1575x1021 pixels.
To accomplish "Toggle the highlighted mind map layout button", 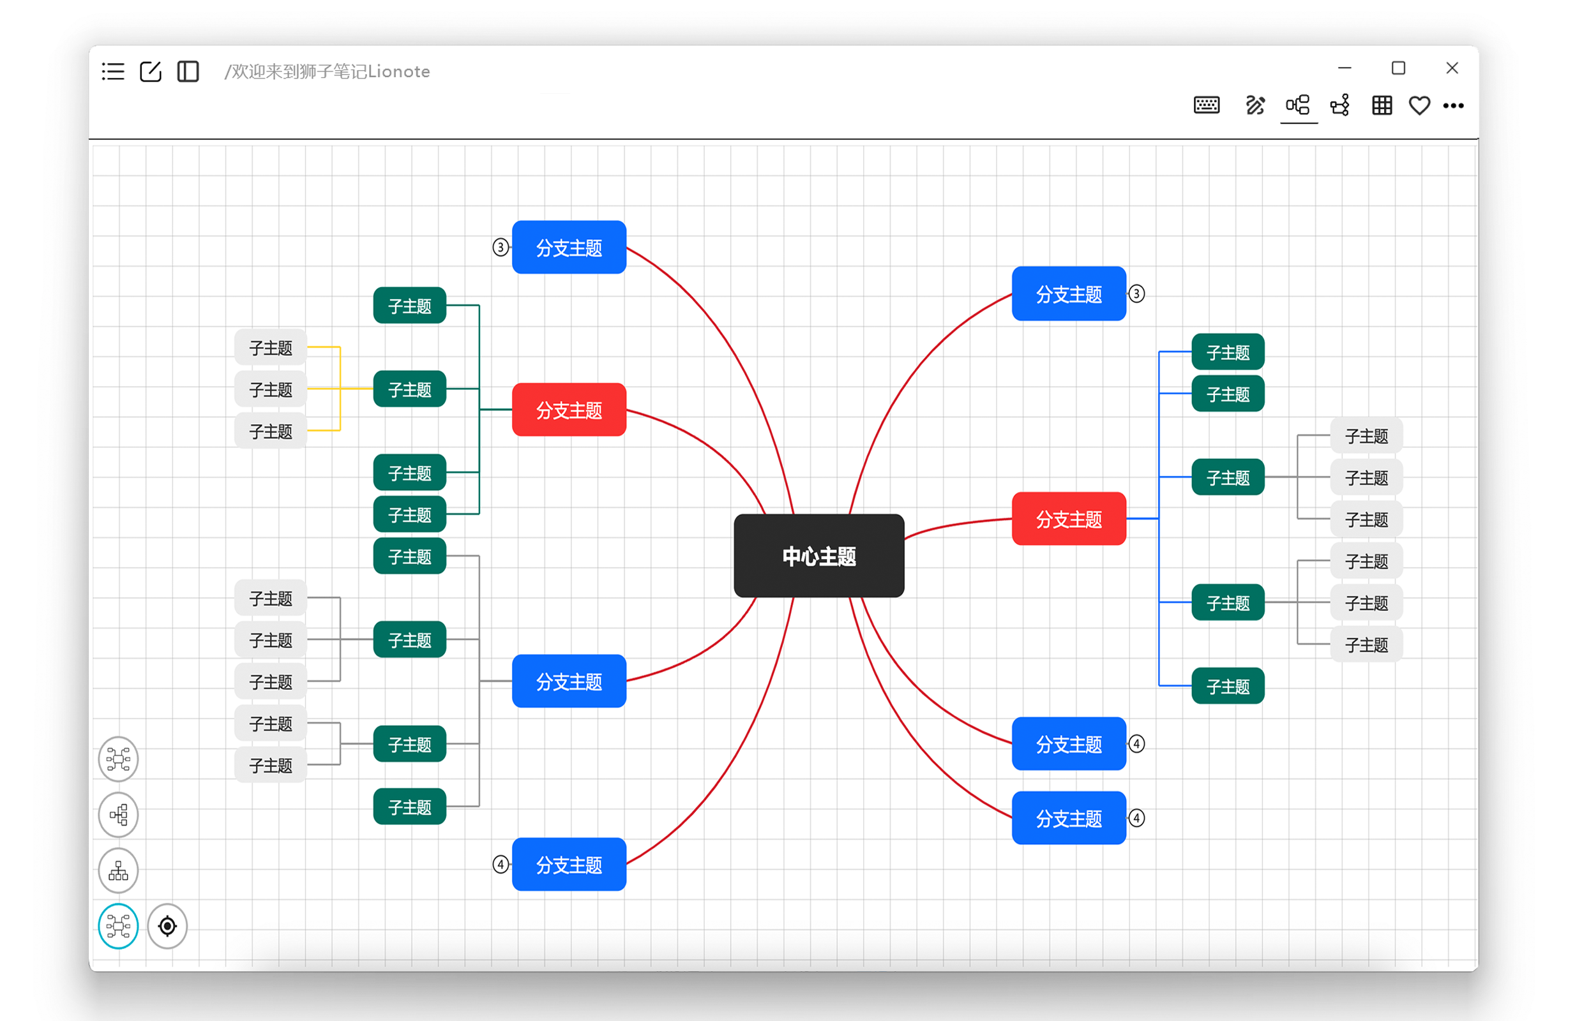I will tap(119, 926).
